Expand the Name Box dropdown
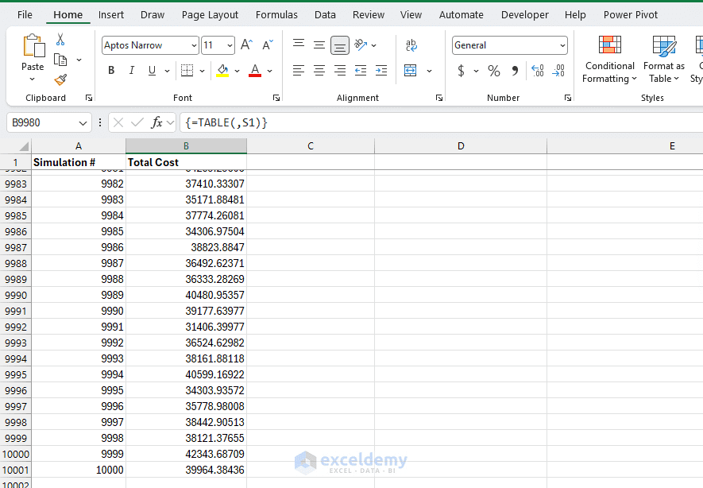This screenshot has height=488, width=703. (x=83, y=123)
